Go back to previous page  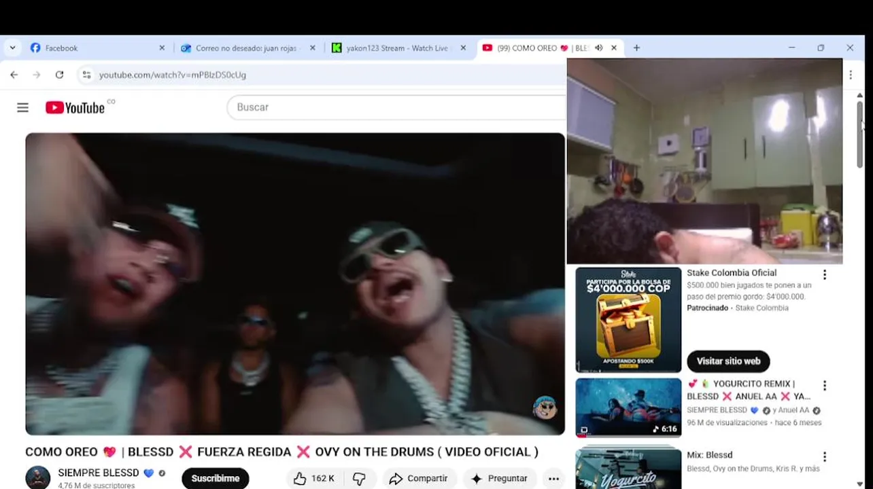click(14, 75)
